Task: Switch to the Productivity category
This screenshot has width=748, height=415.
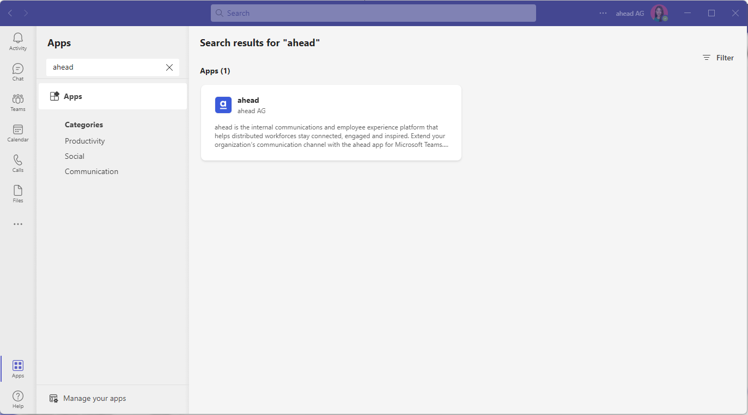Action: click(84, 140)
